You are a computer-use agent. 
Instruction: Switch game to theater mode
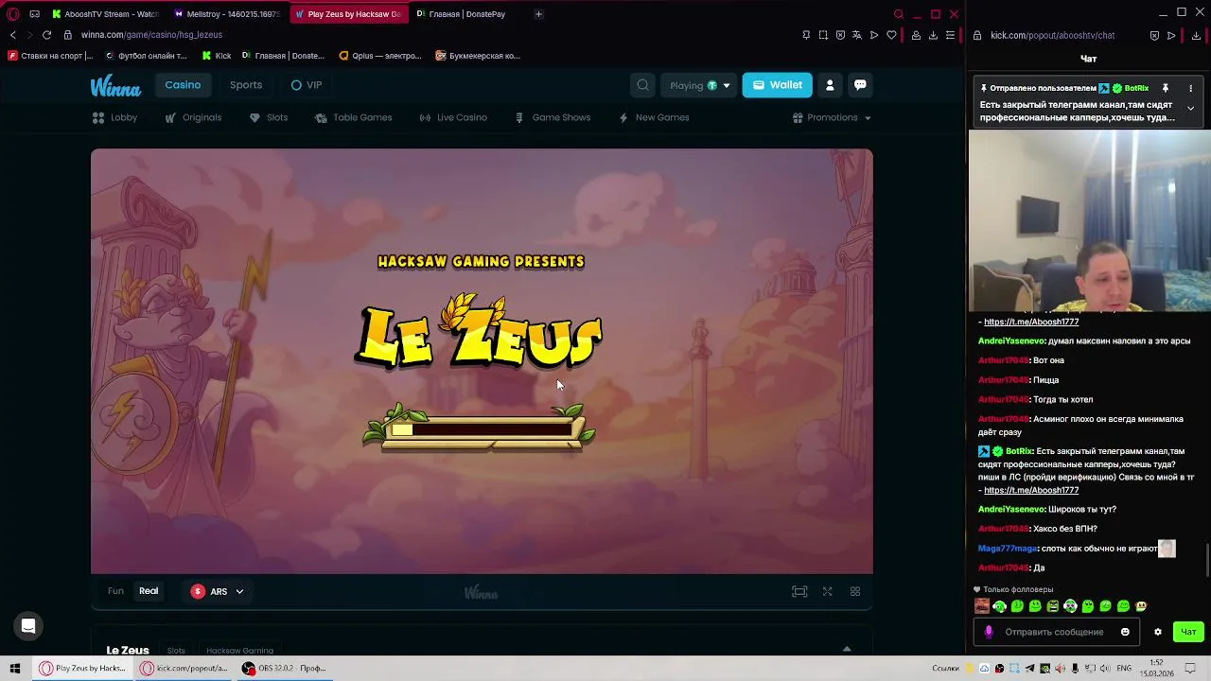[799, 591]
